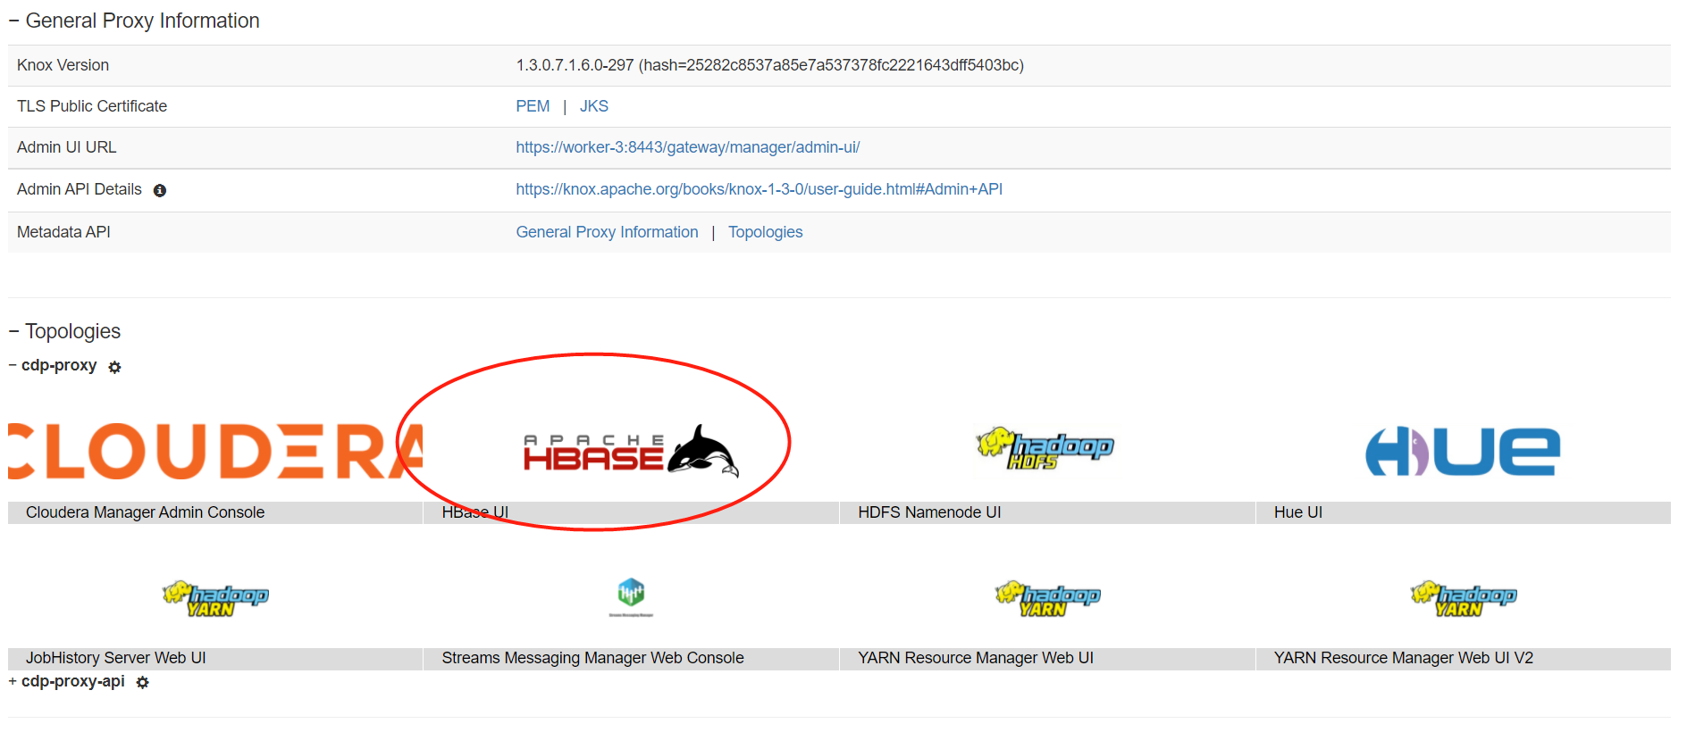Click the Hue UI label
Image resolution: width=1687 pixels, height=732 pixels.
[1298, 512]
